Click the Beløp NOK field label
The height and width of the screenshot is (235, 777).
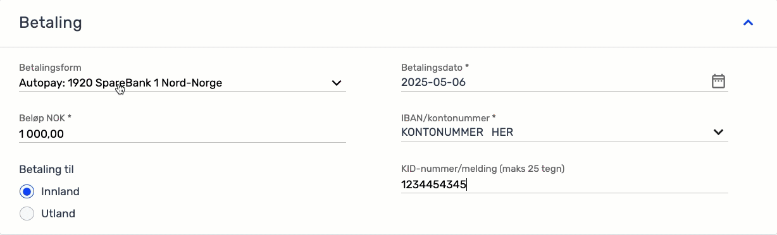click(45, 118)
